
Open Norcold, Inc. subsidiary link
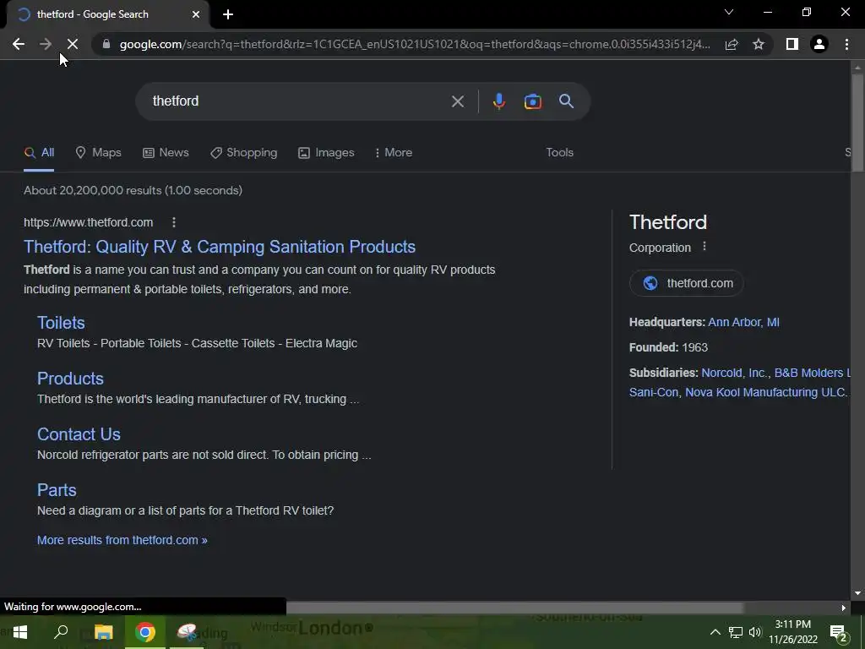[x=734, y=373]
